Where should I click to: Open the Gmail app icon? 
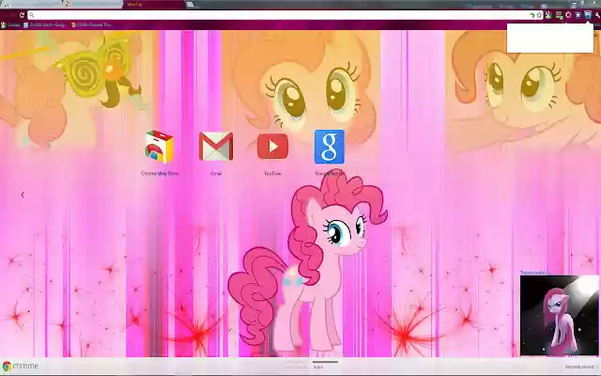pyautogui.click(x=216, y=147)
